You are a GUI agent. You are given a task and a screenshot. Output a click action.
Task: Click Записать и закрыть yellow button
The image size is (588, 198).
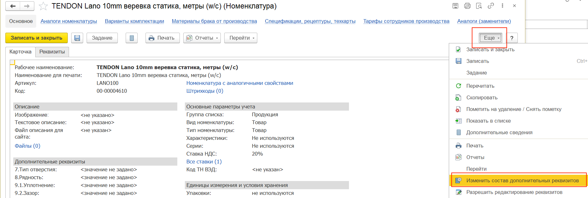37,38
